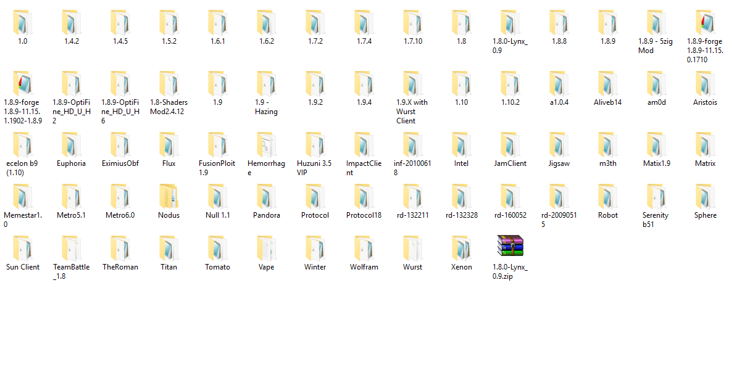The width and height of the screenshot is (732, 375).
Task: Click the "rd-132328" folder name
Action: click(x=461, y=215)
